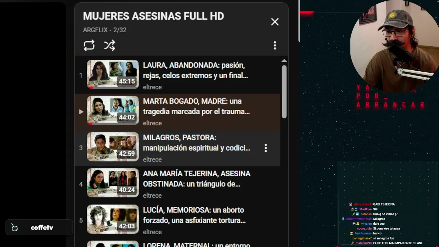Click chat username camugaturra7

(362, 238)
